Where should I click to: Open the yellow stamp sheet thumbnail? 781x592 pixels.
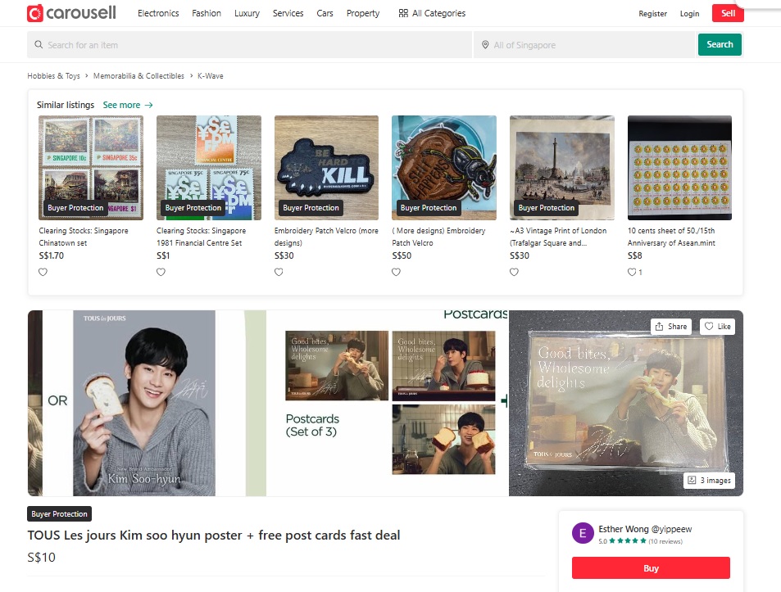pos(679,168)
